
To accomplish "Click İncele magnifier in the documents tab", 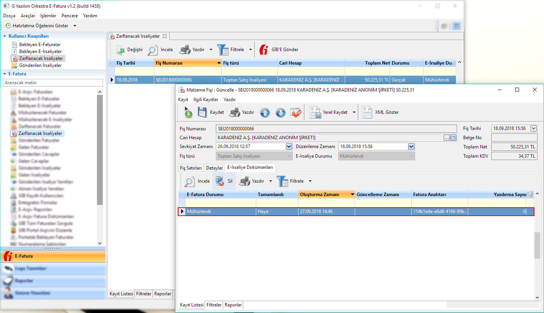I will [x=190, y=181].
